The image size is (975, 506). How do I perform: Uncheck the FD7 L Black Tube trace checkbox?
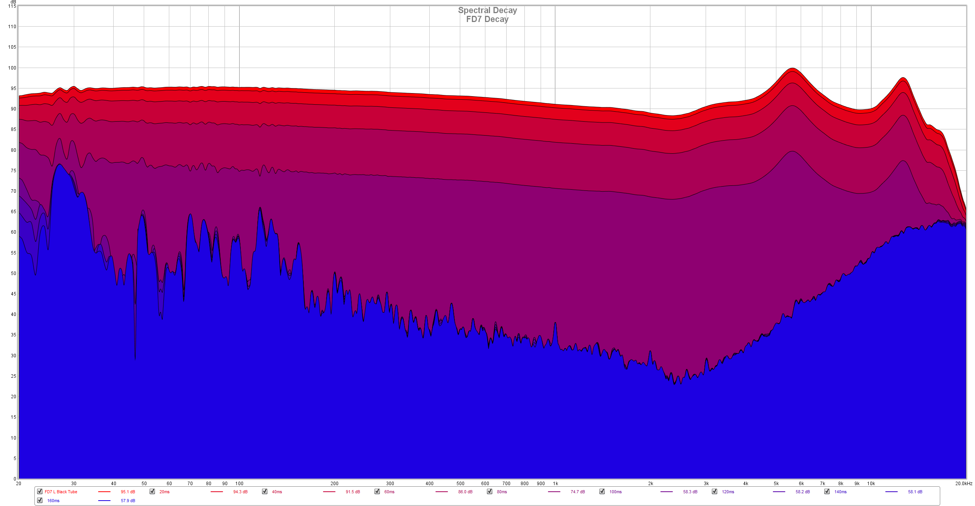pos(40,491)
